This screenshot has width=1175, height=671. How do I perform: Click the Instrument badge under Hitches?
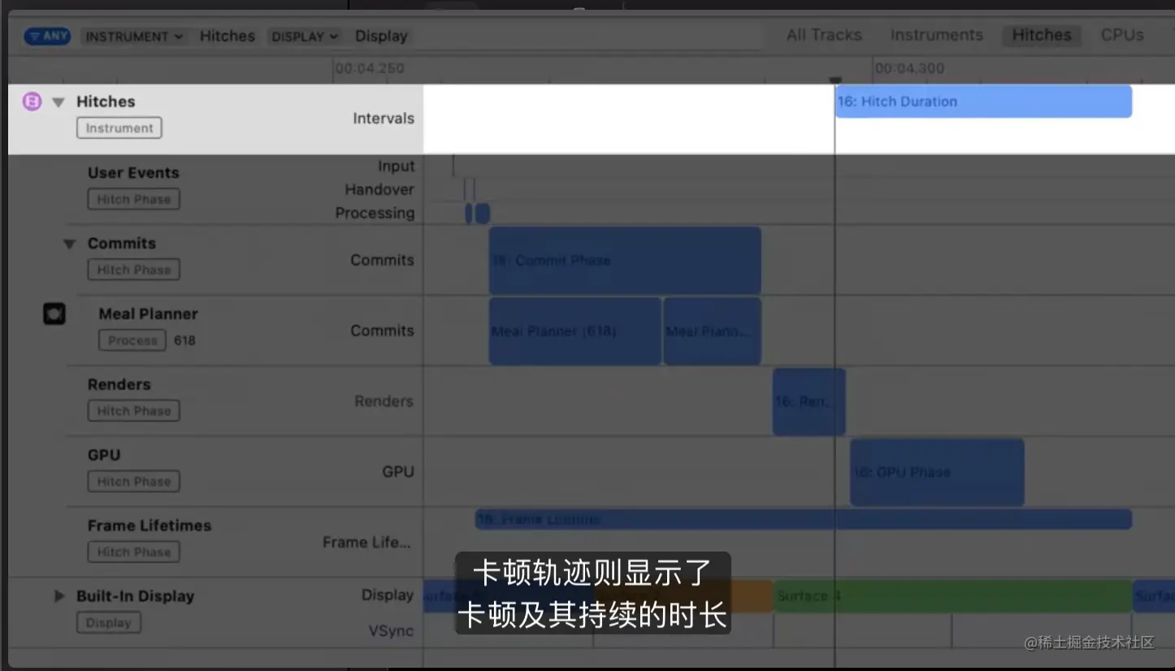pos(119,128)
